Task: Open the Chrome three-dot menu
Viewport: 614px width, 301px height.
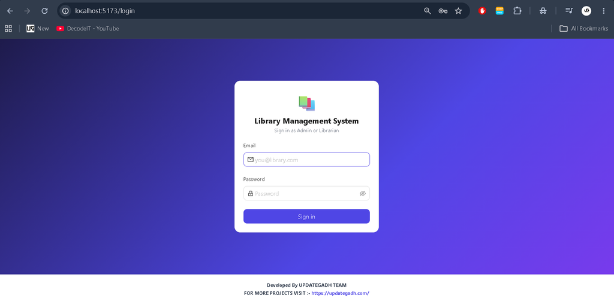Action: tap(603, 11)
